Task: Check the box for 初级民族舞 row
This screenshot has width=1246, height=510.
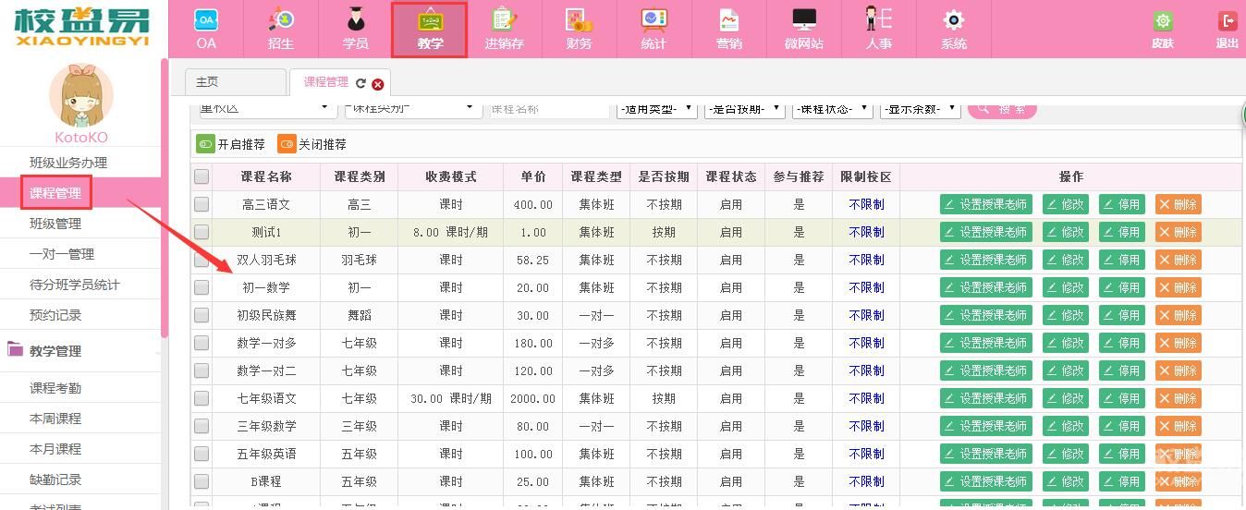Action: 202,316
